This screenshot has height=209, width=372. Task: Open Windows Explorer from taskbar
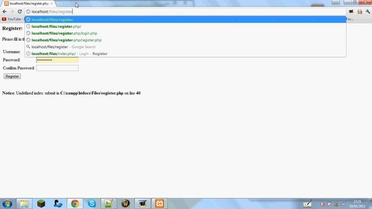coord(24,204)
